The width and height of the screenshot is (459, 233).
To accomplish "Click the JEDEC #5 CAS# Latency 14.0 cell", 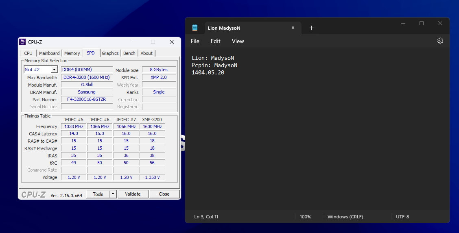I will [74, 133].
